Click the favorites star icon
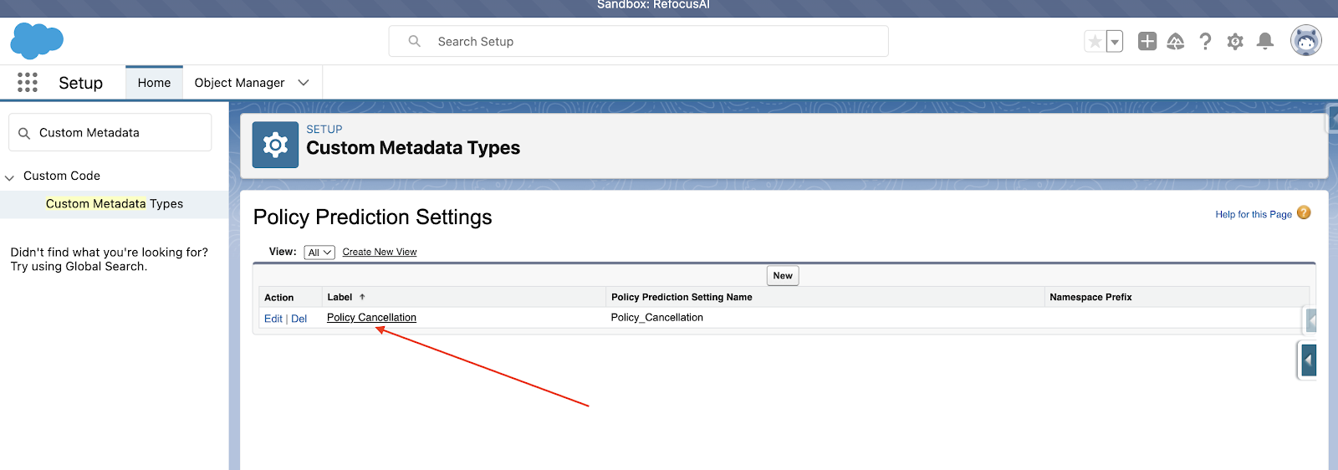The image size is (1338, 470). [x=1095, y=41]
